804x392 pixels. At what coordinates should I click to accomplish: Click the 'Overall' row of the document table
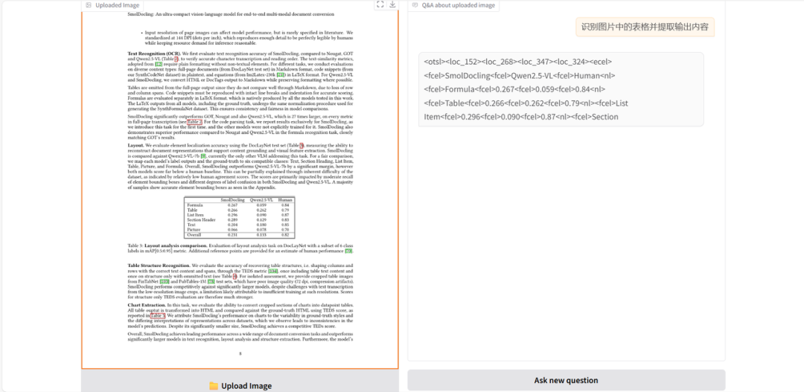tap(240, 235)
